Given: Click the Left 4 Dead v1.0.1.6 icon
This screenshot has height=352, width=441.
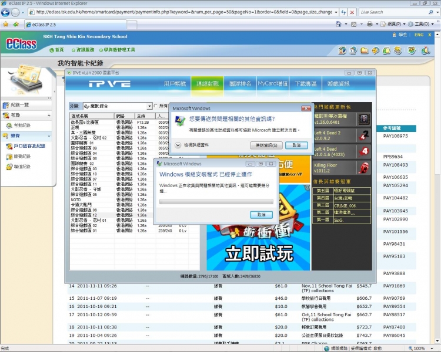Looking at the screenshot, I should (x=364, y=152).
